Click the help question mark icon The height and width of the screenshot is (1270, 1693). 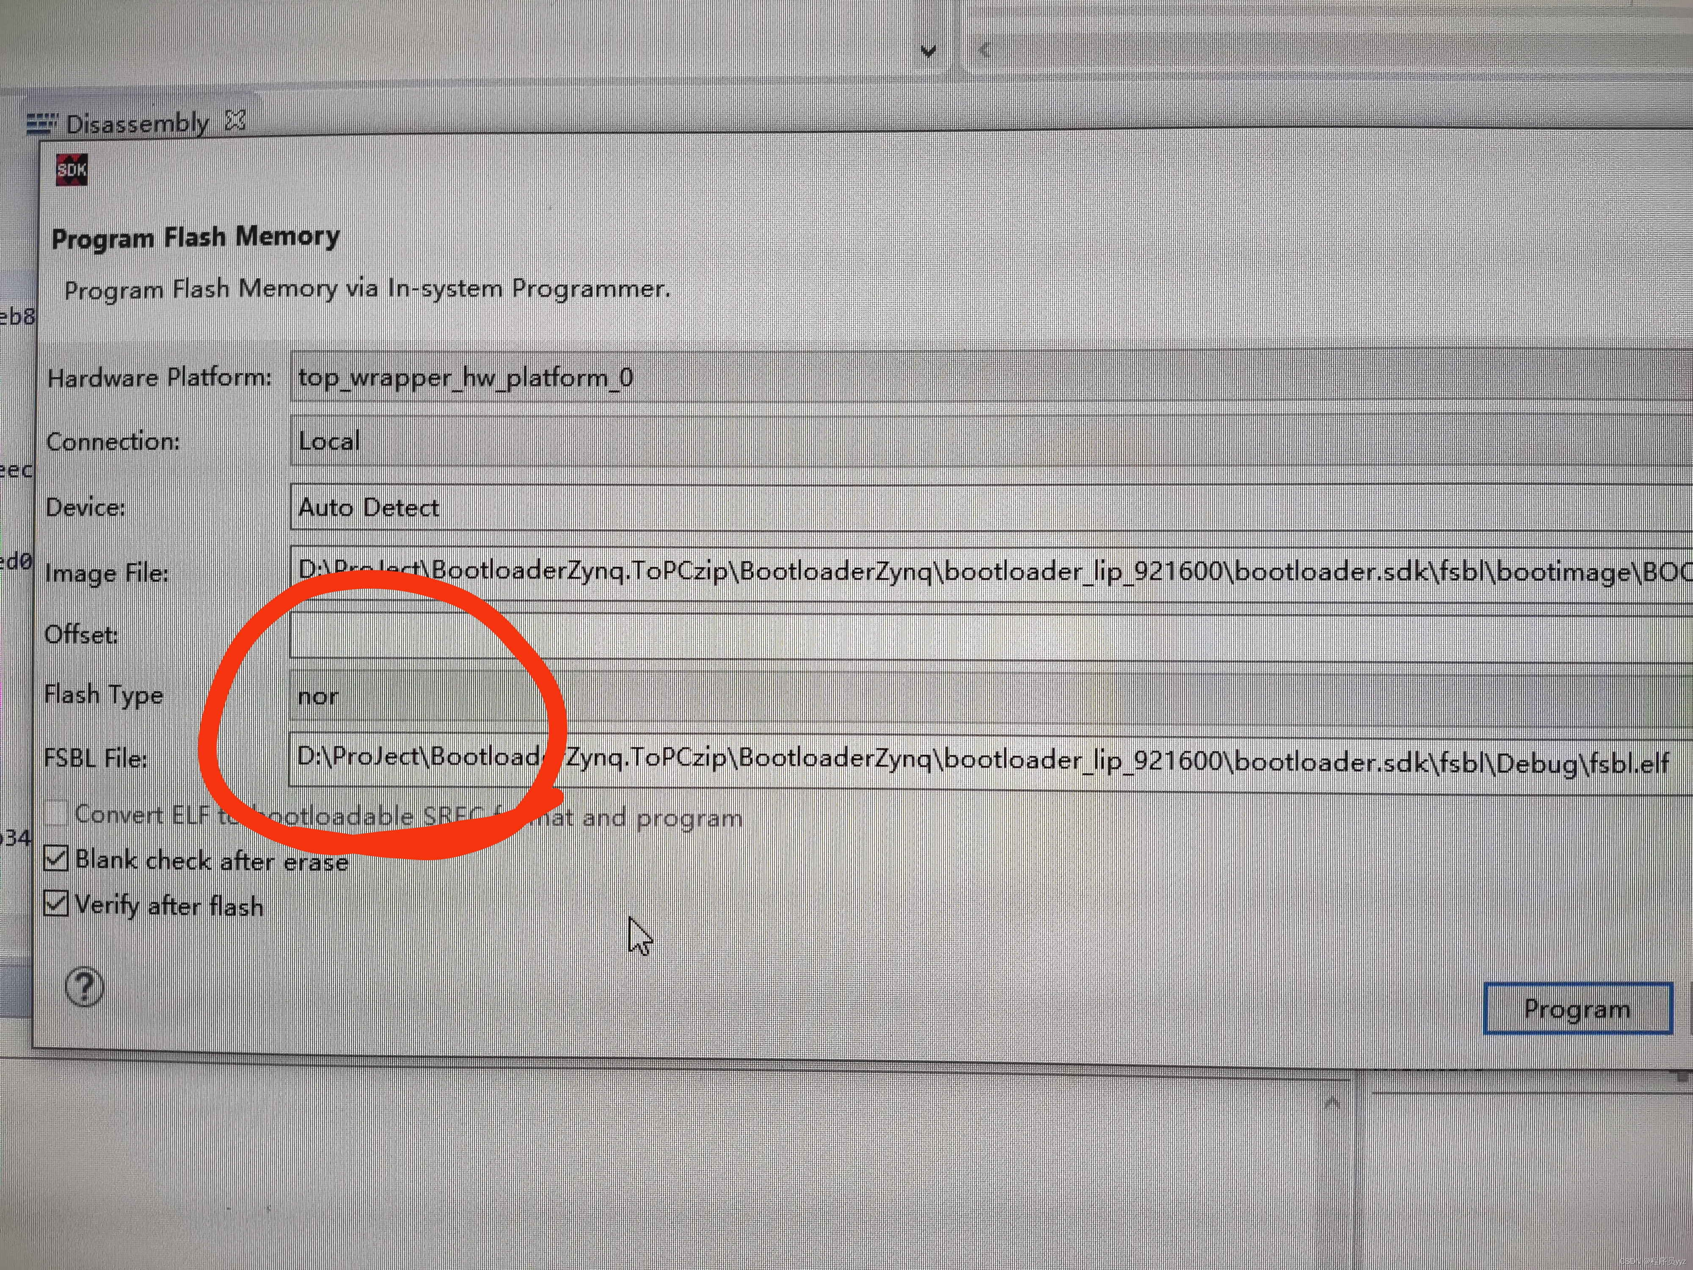click(84, 987)
